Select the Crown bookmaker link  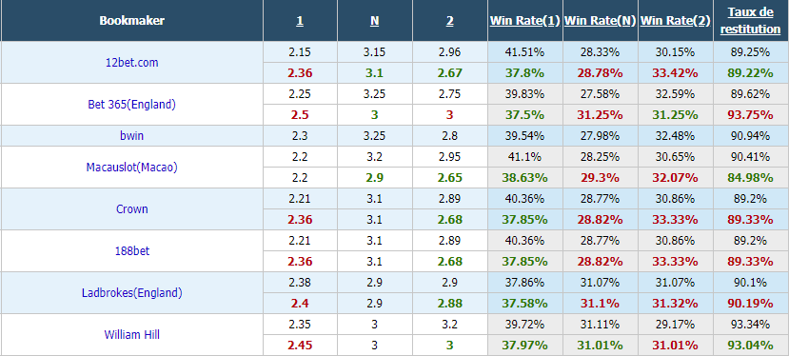click(132, 209)
